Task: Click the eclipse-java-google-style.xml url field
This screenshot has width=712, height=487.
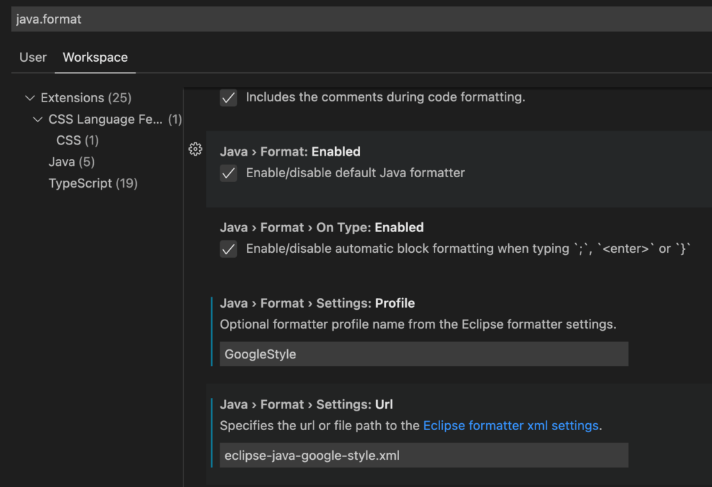Action: tap(423, 455)
